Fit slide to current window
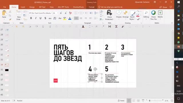The width and height of the screenshot is (183, 103). (172, 100)
